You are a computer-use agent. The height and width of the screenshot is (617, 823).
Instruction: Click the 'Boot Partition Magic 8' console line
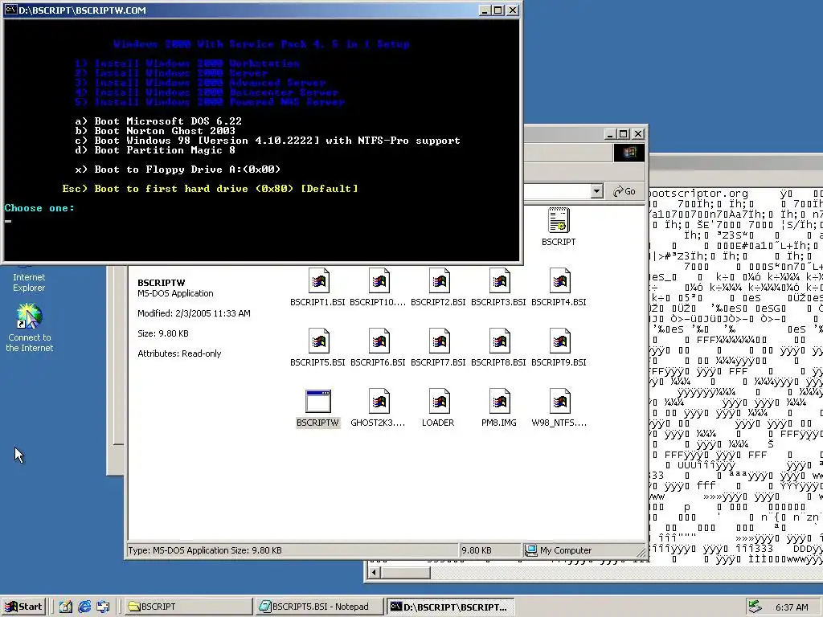(x=155, y=150)
